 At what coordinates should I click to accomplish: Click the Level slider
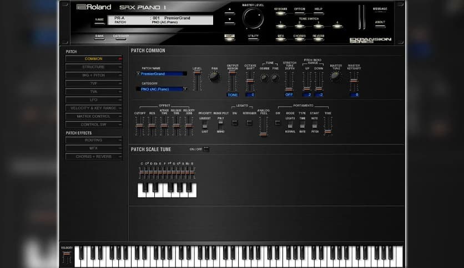click(198, 81)
